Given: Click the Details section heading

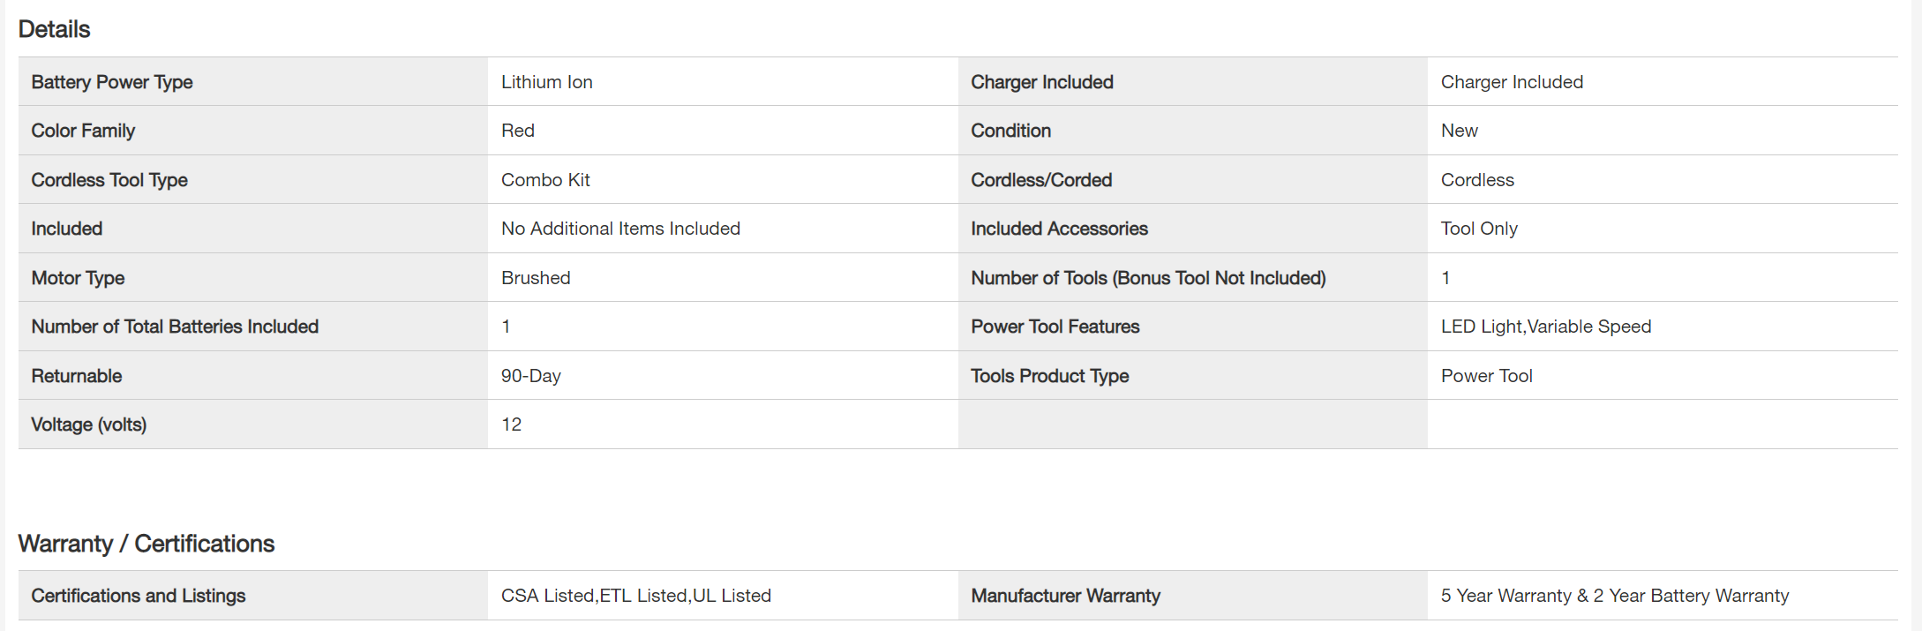Looking at the screenshot, I should 54,29.
